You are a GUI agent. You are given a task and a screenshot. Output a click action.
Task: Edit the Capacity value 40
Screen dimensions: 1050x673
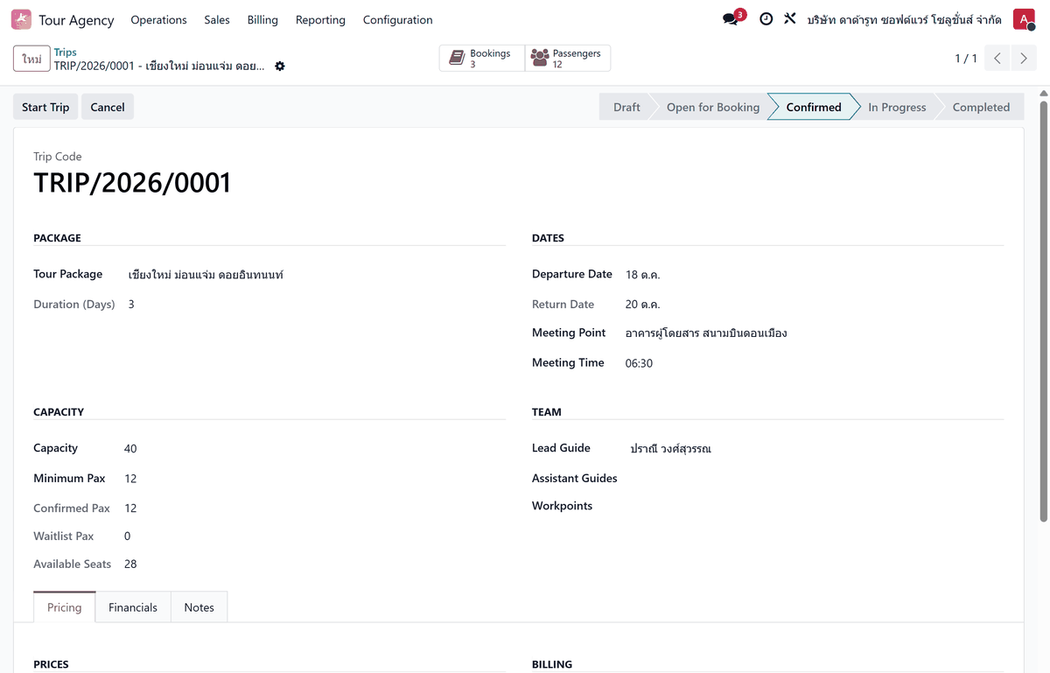point(130,449)
